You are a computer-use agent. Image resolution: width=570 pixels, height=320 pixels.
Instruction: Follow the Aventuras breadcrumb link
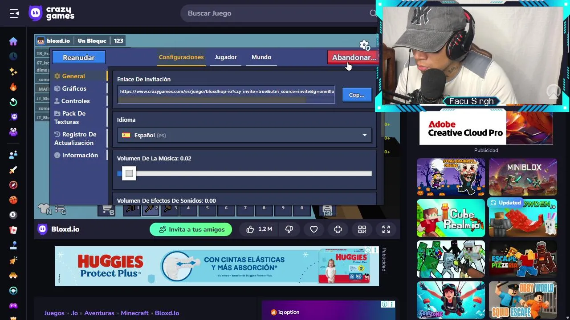pyautogui.click(x=99, y=313)
